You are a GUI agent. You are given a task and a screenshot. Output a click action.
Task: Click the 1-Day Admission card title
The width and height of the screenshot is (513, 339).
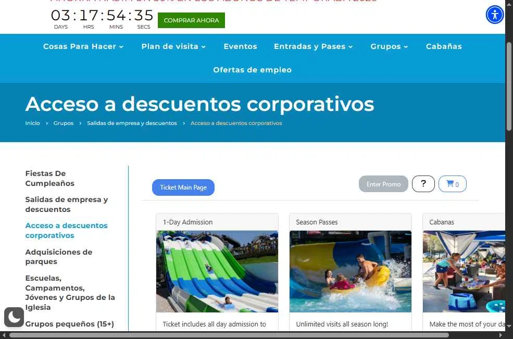[188, 222]
